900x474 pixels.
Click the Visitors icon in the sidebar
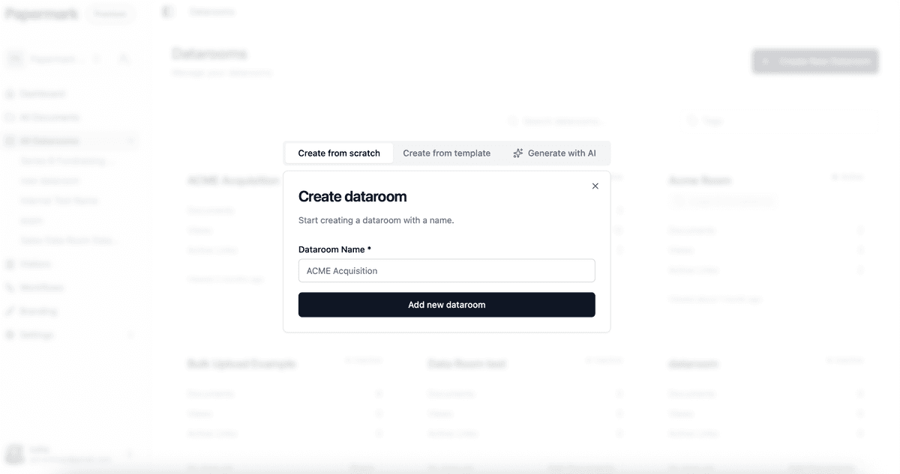click(10, 264)
